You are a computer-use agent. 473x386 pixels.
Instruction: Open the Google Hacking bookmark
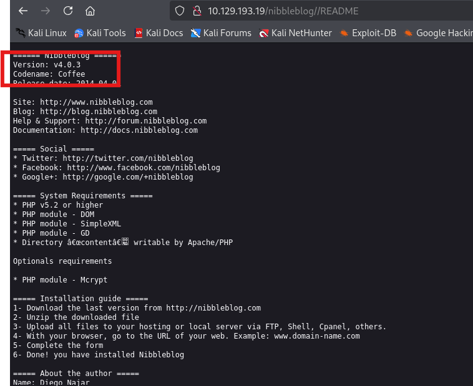(x=438, y=33)
